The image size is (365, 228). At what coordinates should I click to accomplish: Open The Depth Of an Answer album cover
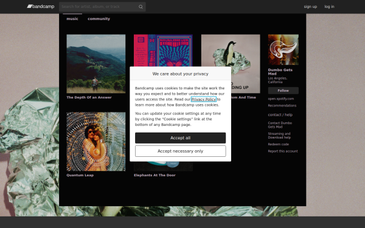tap(96, 64)
